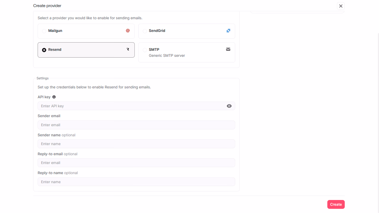This screenshot has height=213, width=379.
Task: Toggle API key visibility eye icon
Action: pyautogui.click(x=229, y=106)
